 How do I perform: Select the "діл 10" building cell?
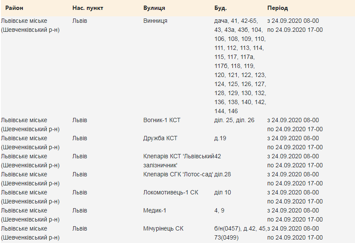222,192
